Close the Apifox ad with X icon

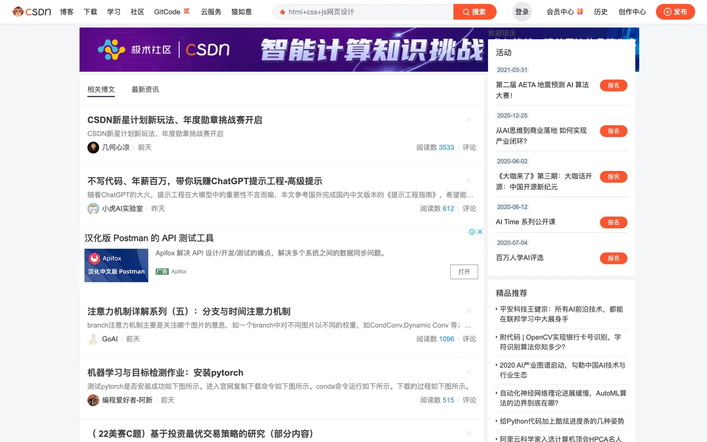(480, 232)
